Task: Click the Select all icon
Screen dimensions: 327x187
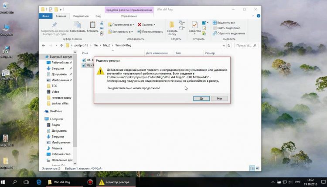Action: point(215,23)
